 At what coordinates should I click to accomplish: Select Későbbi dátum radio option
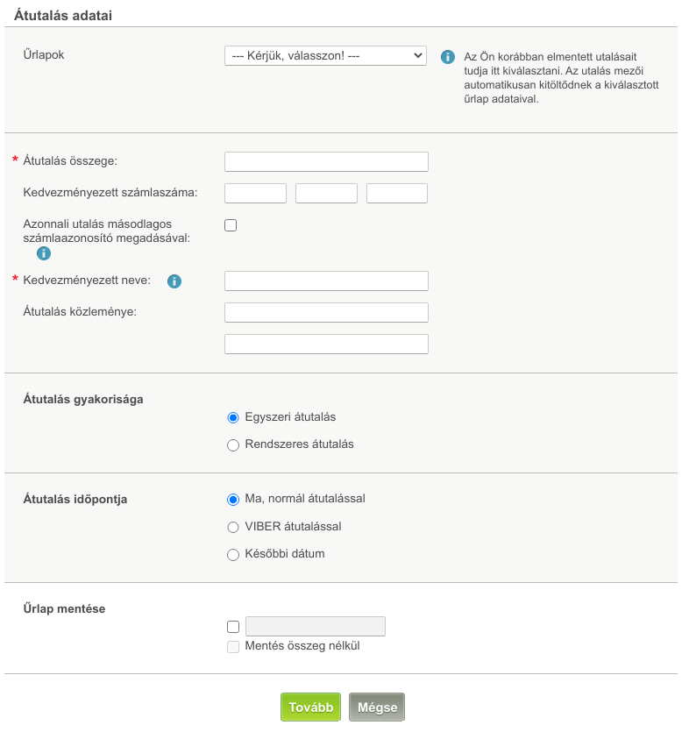[x=233, y=555]
